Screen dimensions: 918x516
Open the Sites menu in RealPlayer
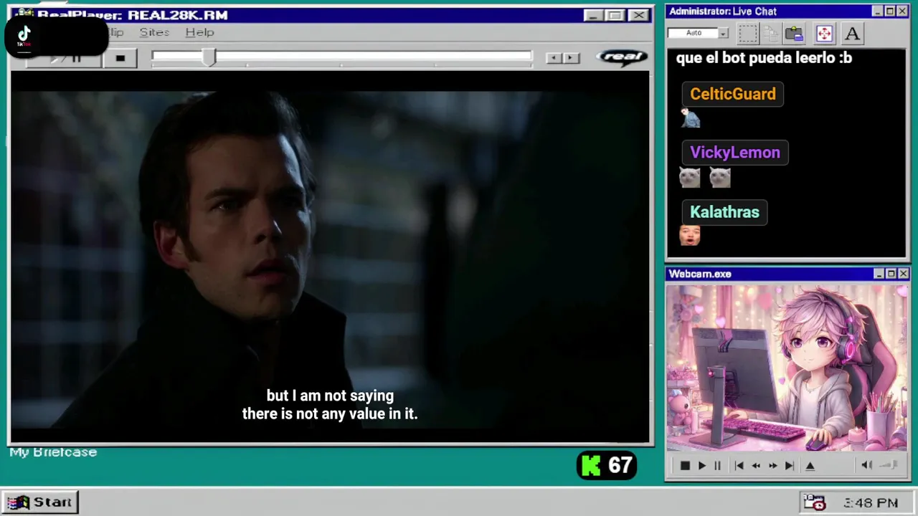tap(154, 32)
